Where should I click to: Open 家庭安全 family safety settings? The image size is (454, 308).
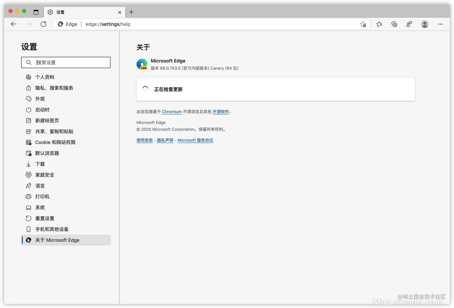(x=66, y=175)
